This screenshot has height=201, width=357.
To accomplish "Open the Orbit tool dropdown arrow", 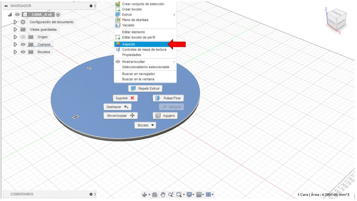I will 149,195.
